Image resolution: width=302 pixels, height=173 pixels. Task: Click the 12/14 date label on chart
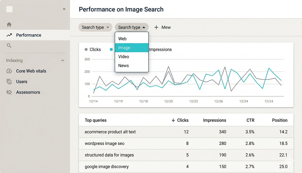pos(93,101)
